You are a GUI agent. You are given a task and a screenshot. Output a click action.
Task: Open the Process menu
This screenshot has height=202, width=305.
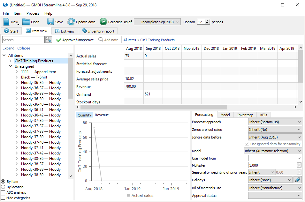[x=33, y=13]
